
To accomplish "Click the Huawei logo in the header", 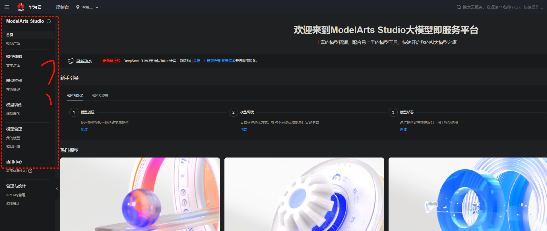I will tap(21, 7).
